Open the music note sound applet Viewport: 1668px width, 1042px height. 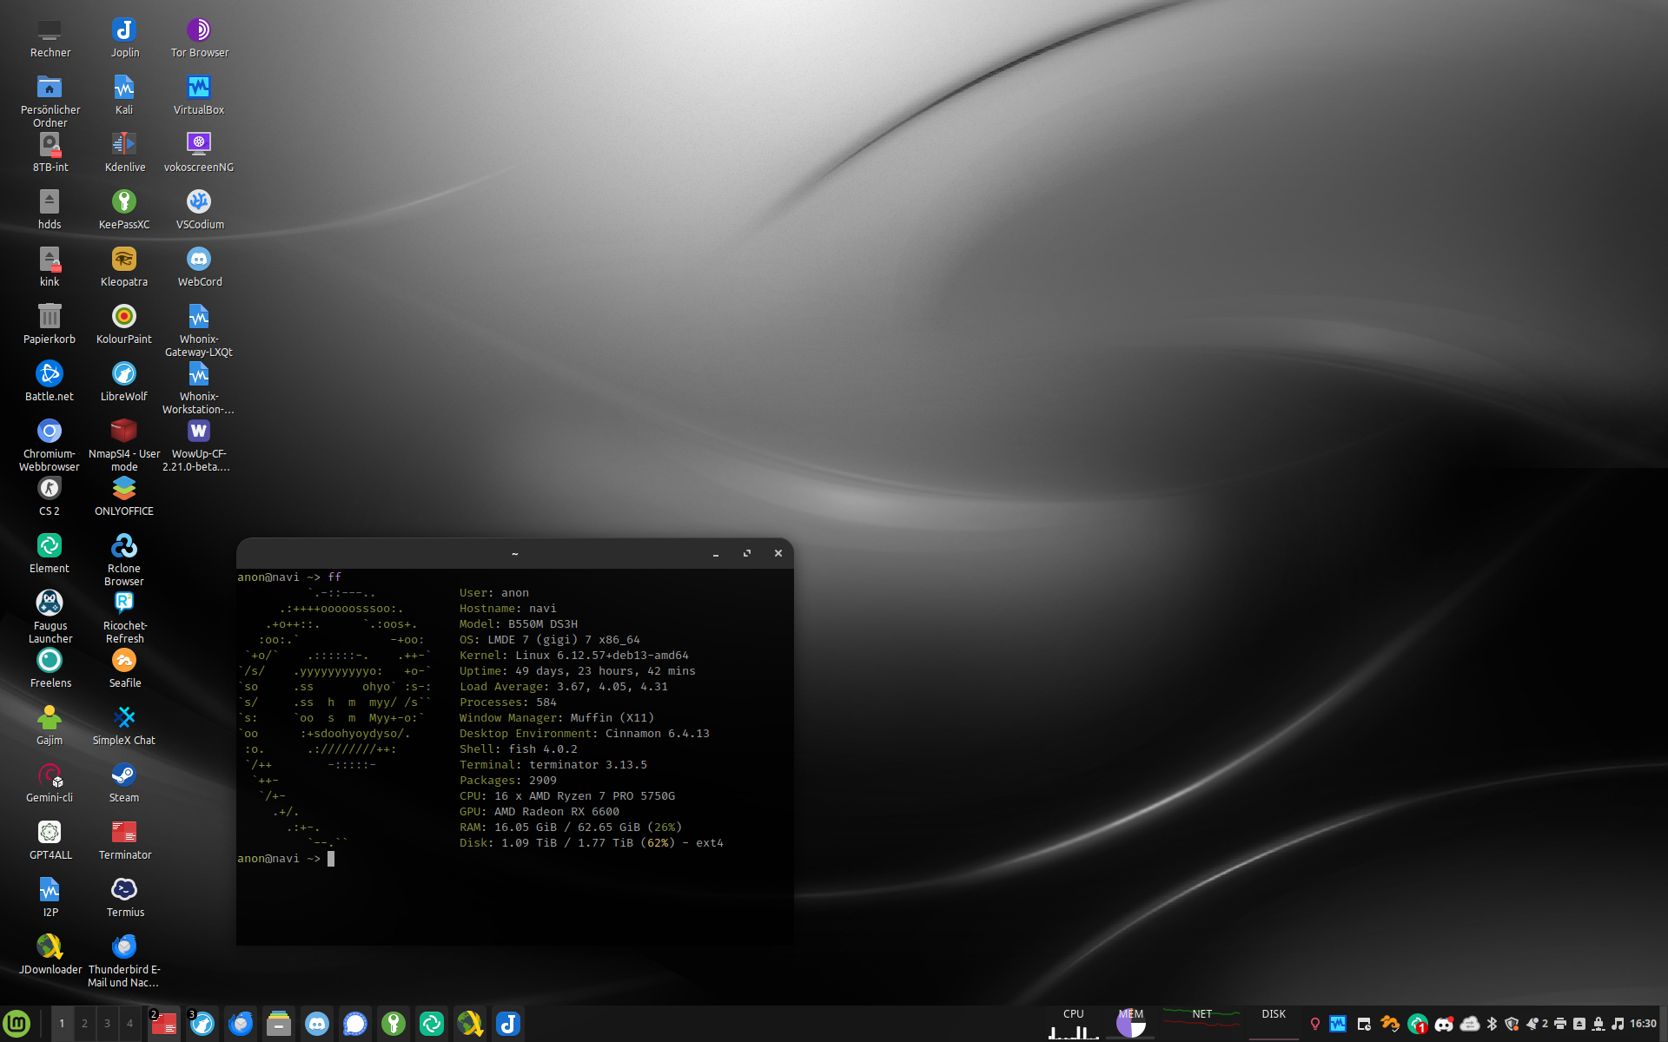[1618, 1024]
